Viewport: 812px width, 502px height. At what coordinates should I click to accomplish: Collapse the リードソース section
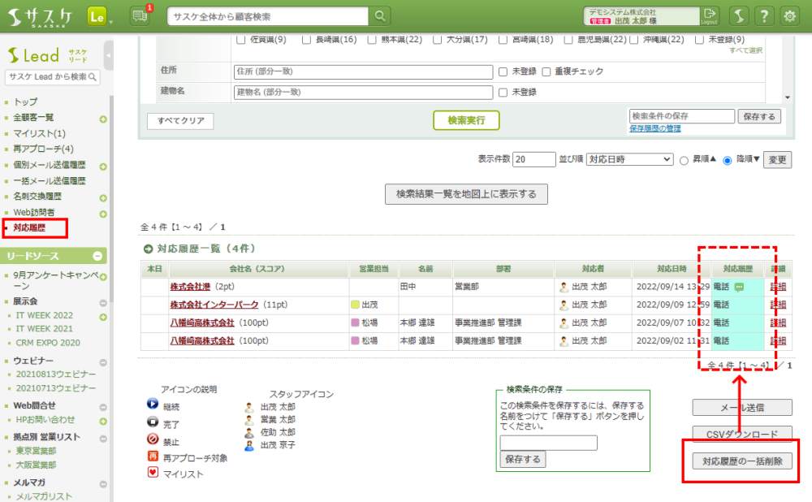(97, 256)
